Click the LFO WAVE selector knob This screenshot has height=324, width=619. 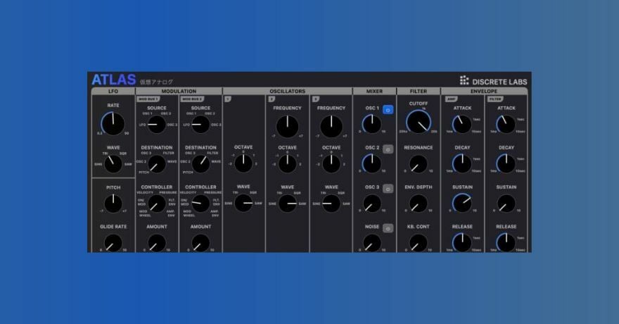click(x=113, y=163)
